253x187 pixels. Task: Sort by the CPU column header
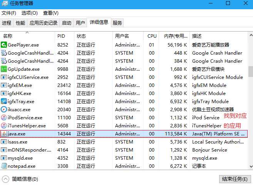[x=151, y=36]
